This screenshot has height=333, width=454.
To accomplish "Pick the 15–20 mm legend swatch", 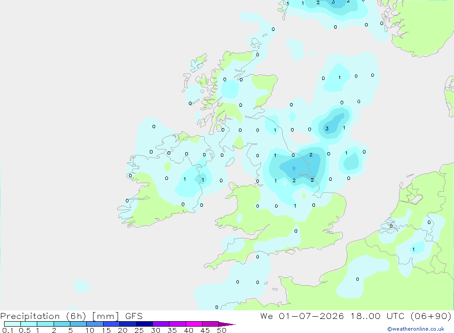I will (x=111, y=324).
